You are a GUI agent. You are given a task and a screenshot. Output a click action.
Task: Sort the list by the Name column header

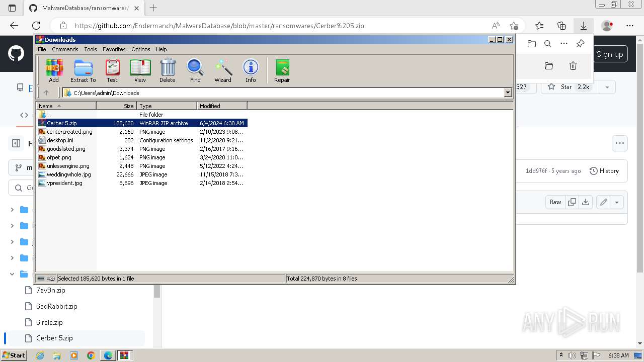(66, 106)
